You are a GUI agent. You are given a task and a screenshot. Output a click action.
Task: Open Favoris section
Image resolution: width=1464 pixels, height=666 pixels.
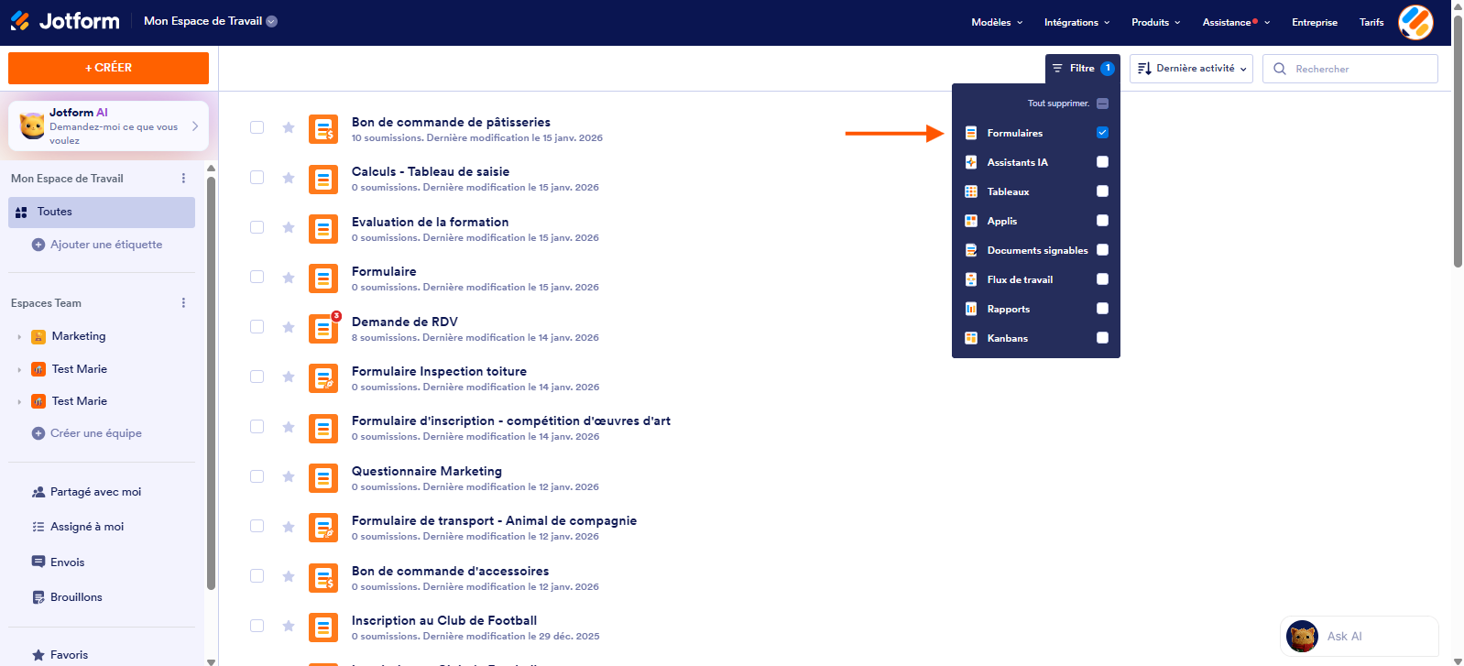coord(60,655)
